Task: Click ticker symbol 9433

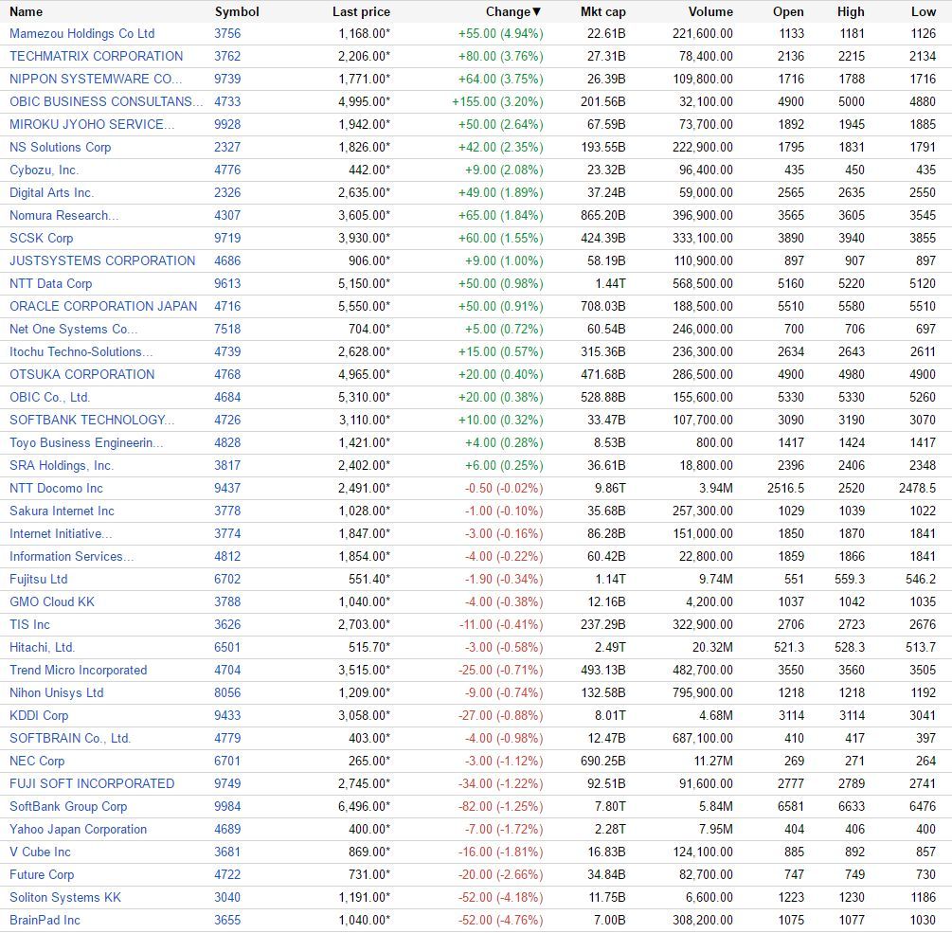Action: (227, 716)
